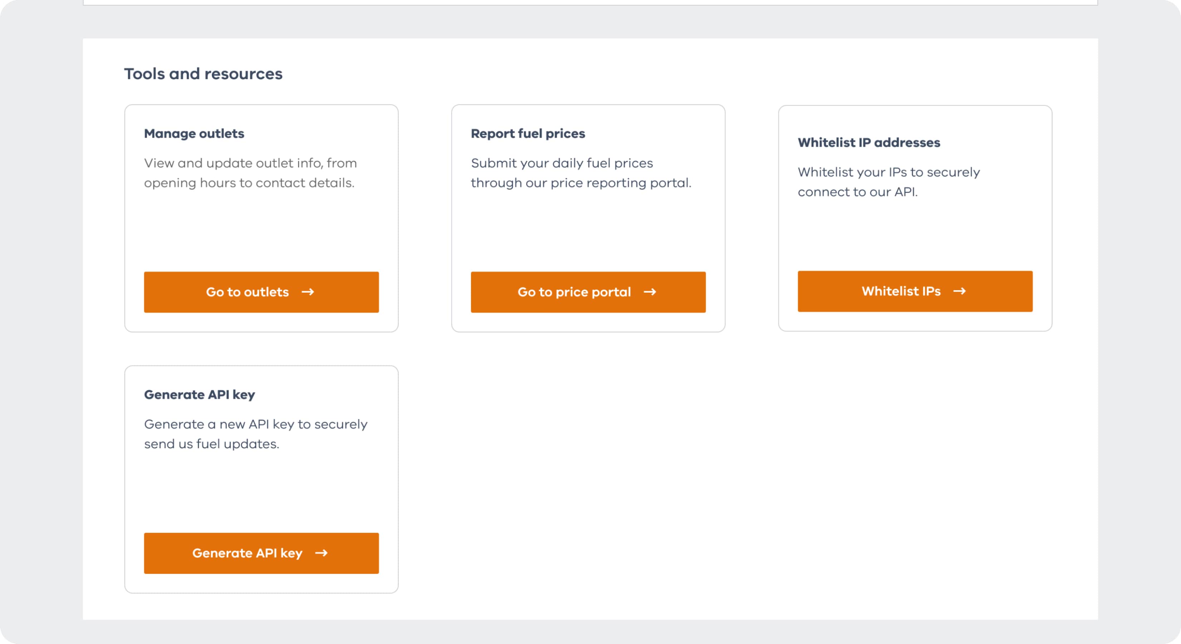Click blank area inside the Whitelist IP addresses card
1181x644 pixels.
point(915,234)
